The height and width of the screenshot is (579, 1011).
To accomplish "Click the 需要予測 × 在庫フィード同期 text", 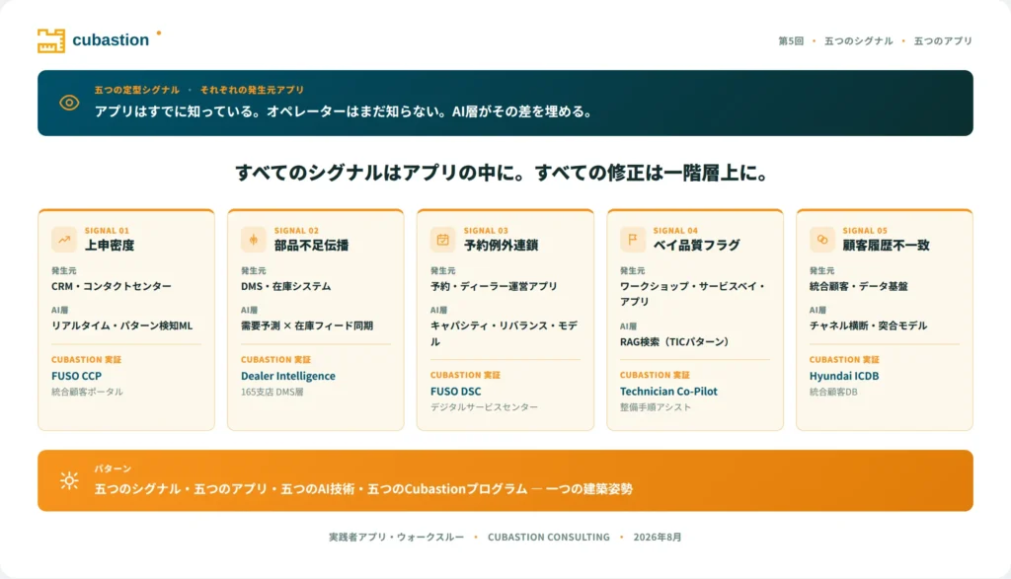I will point(307,326).
